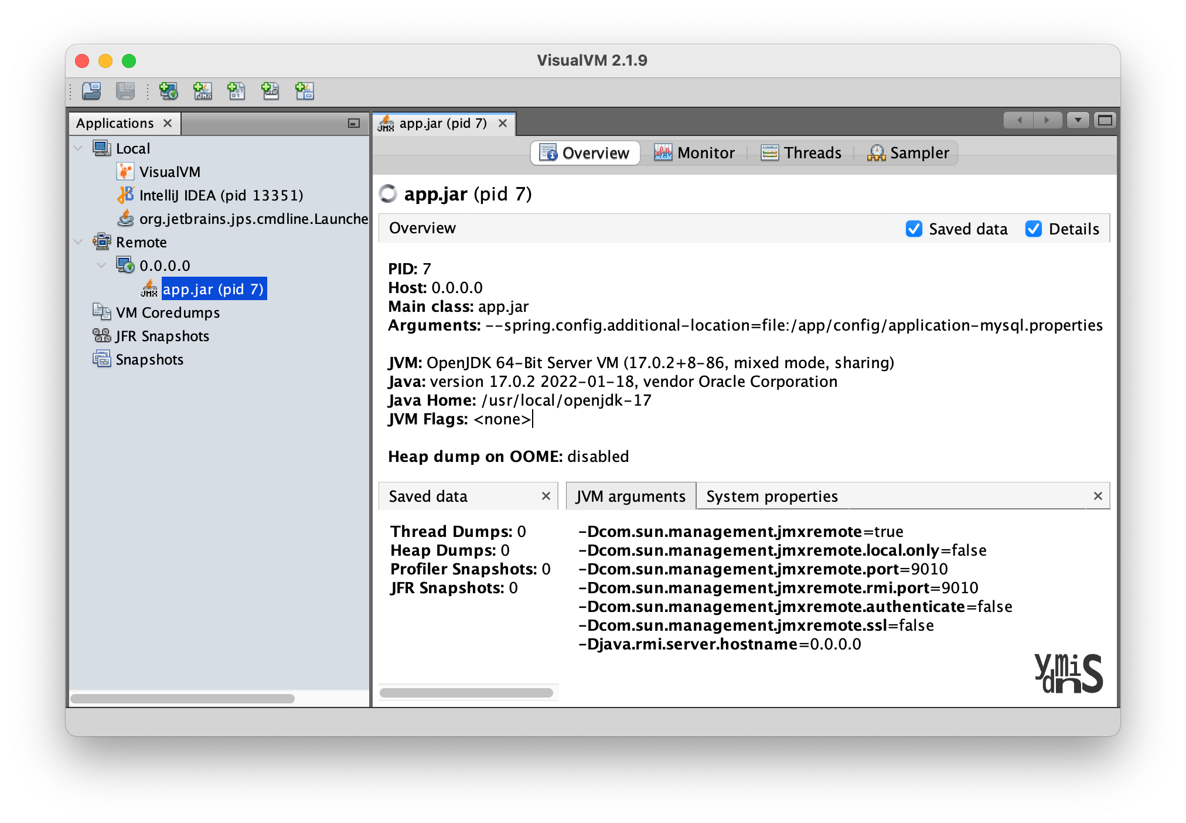This screenshot has width=1186, height=823.
Task: Collapse the 0.0.0.0 host node
Action: click(x=102, y=266)
